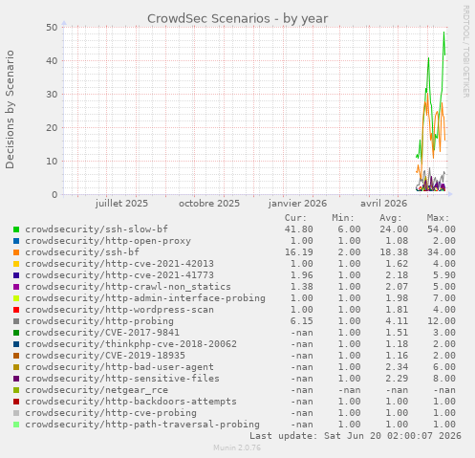Click the navy thinkphp-cve-2018-20062 swatch
The height and width of the screenshot is (458, 475).
click(x=16, y=344)
